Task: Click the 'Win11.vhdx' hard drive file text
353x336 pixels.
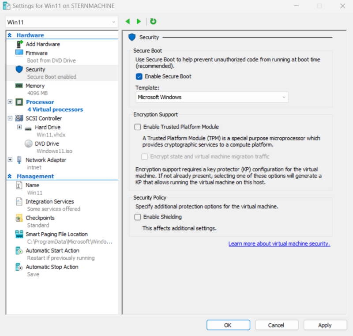Action: [51, 135]
